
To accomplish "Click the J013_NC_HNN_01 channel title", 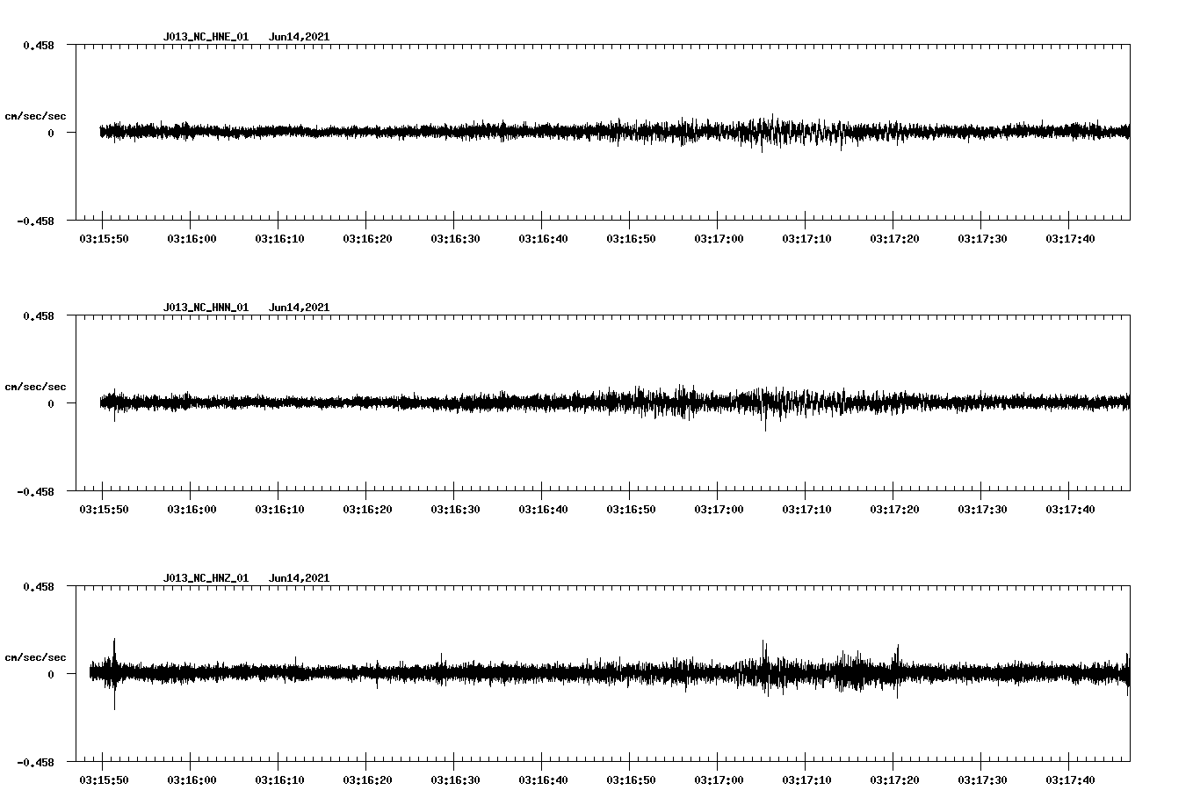I will click(x=206, y=308).
